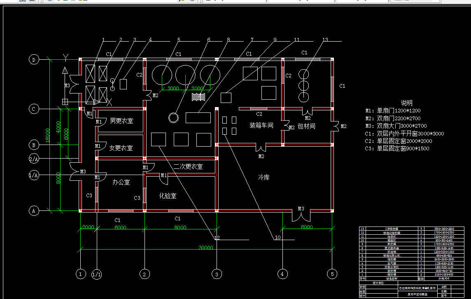
Task: Select axis bubble 2/A
Action: coord(34,159)
